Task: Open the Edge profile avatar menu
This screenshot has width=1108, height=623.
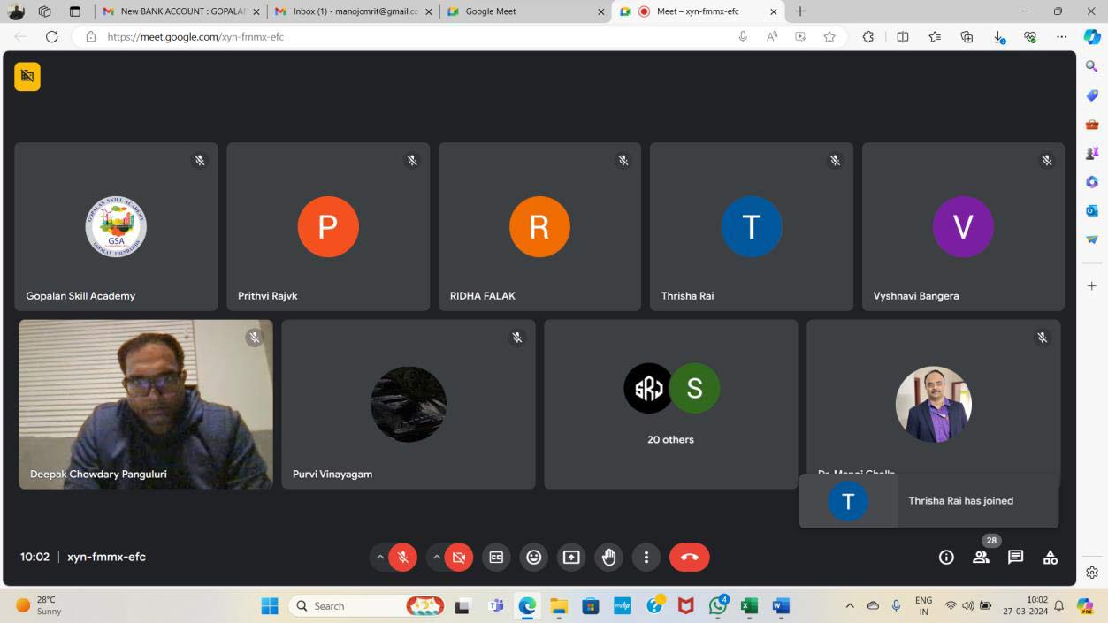Action: 16,11
